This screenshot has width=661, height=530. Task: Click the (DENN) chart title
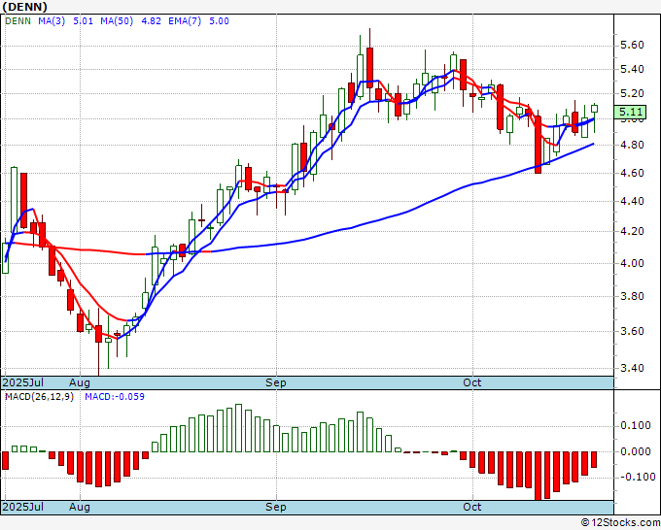[24, 7]
